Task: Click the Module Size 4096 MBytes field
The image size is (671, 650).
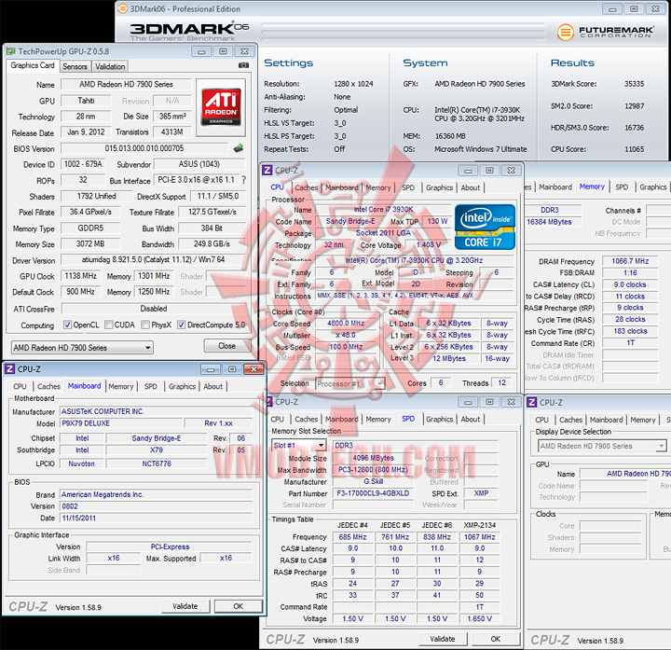Action: pos(373,458)
